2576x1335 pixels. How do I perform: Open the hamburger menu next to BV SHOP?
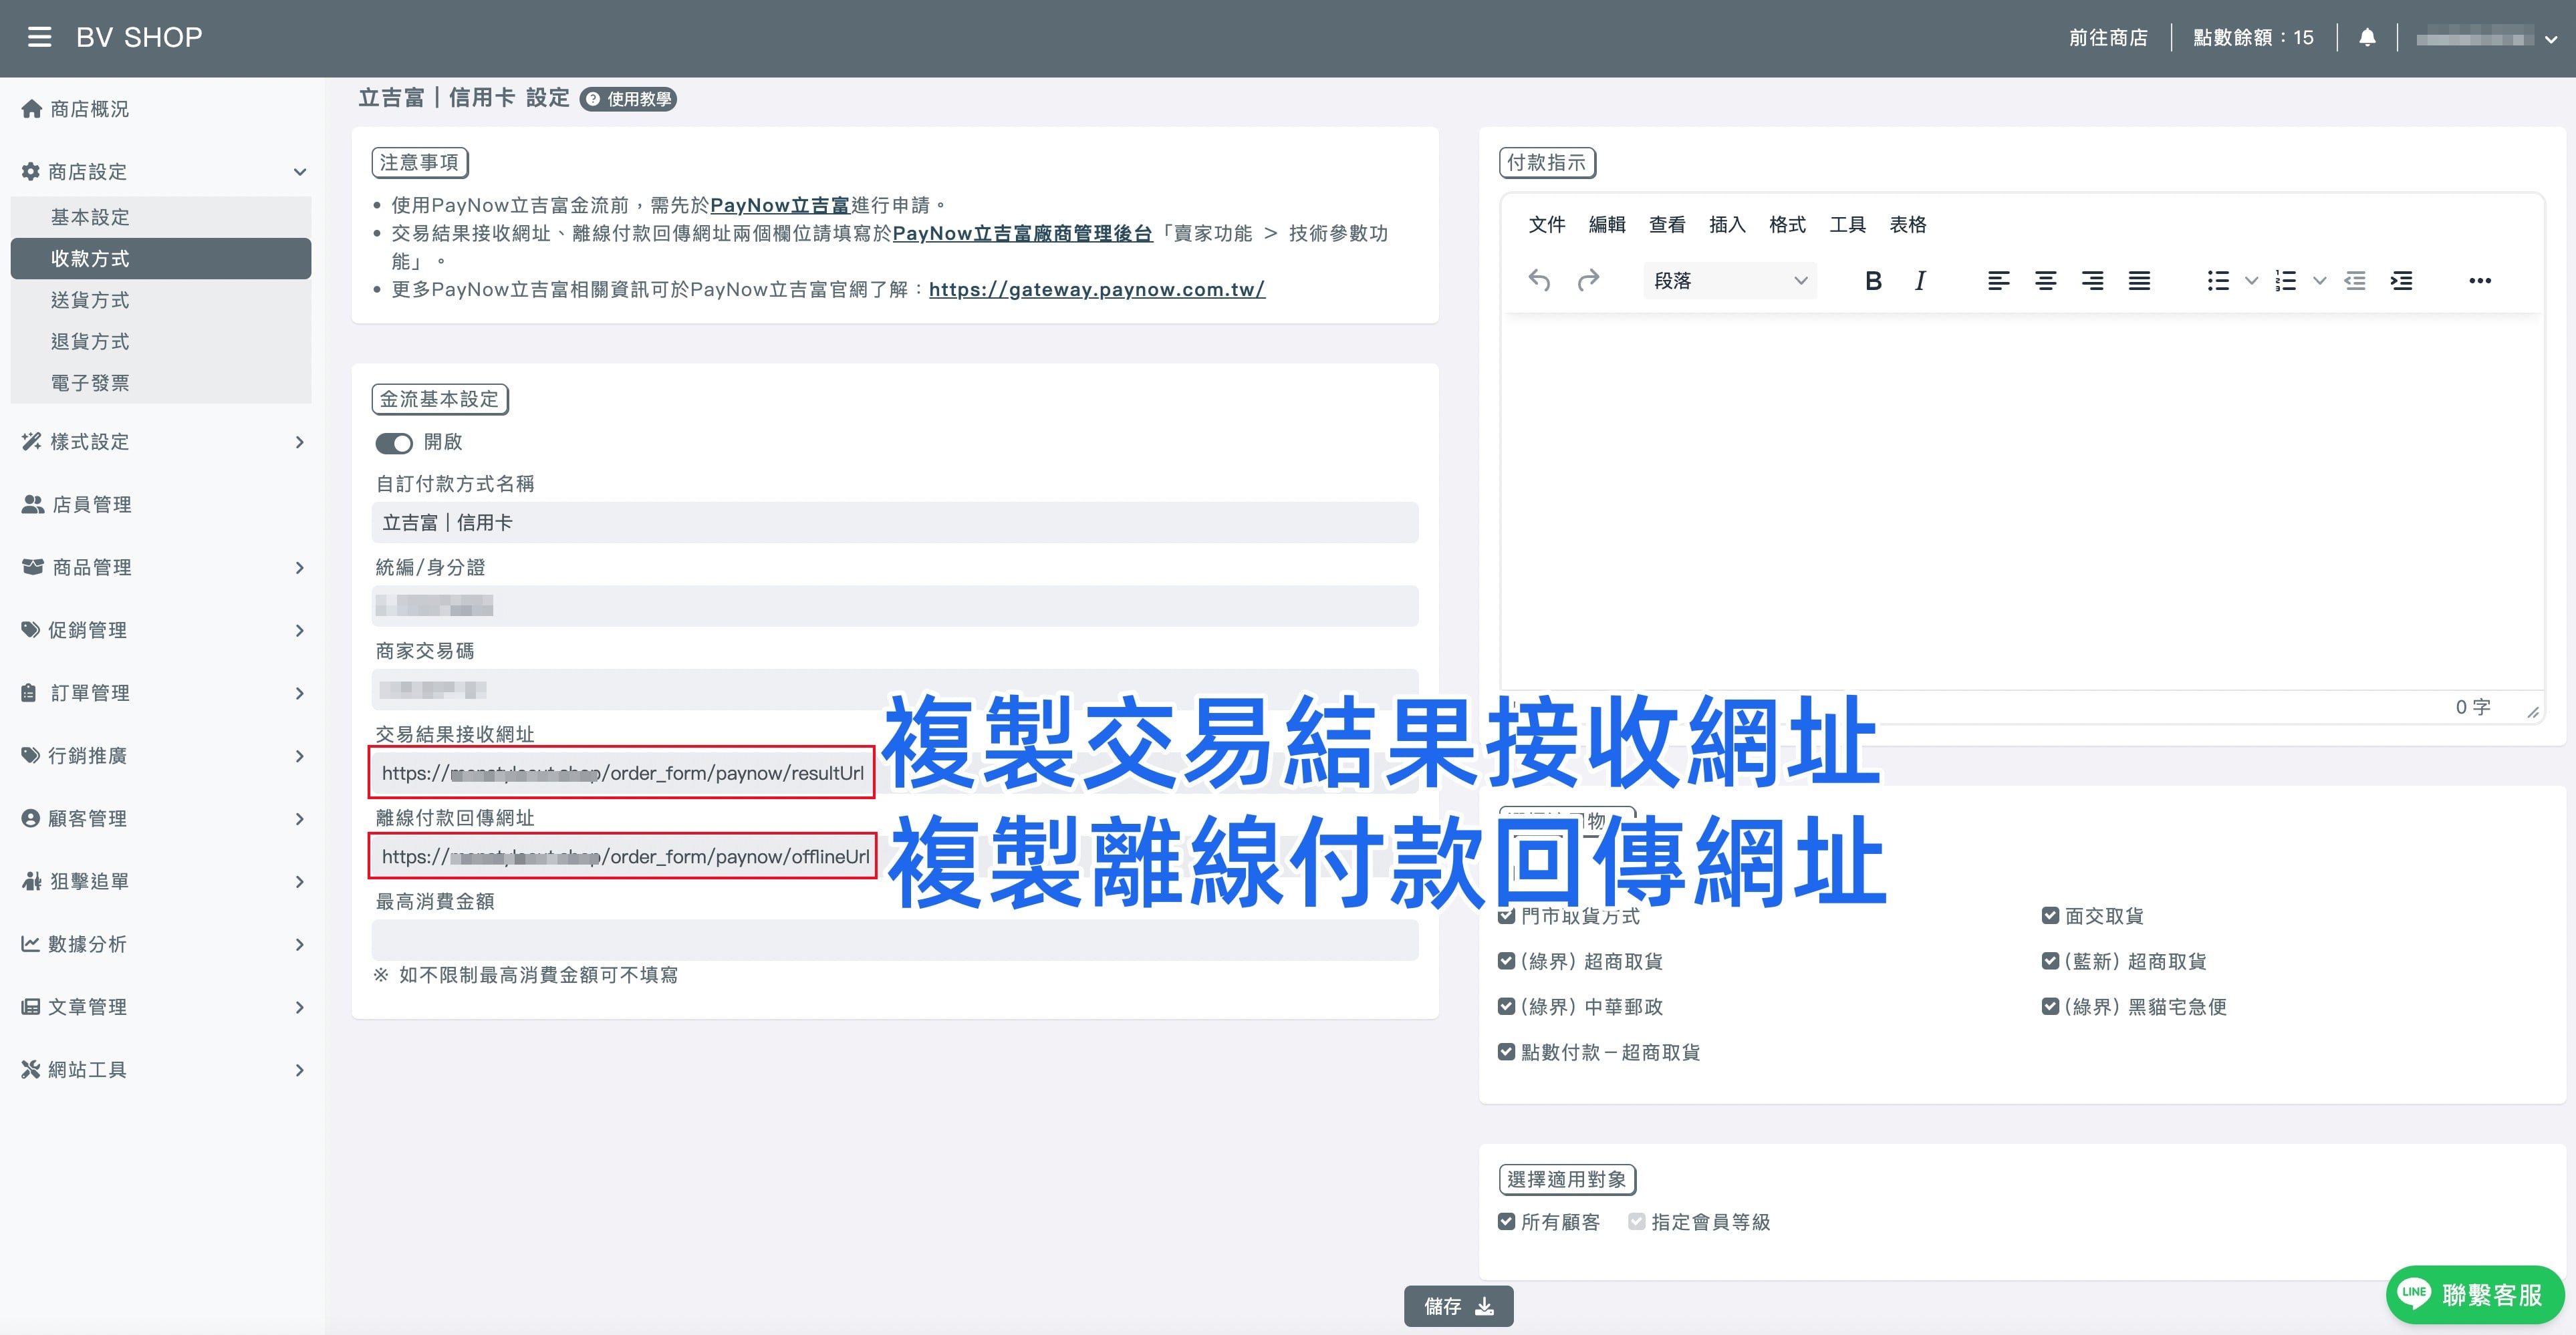[x=39, y=38]
